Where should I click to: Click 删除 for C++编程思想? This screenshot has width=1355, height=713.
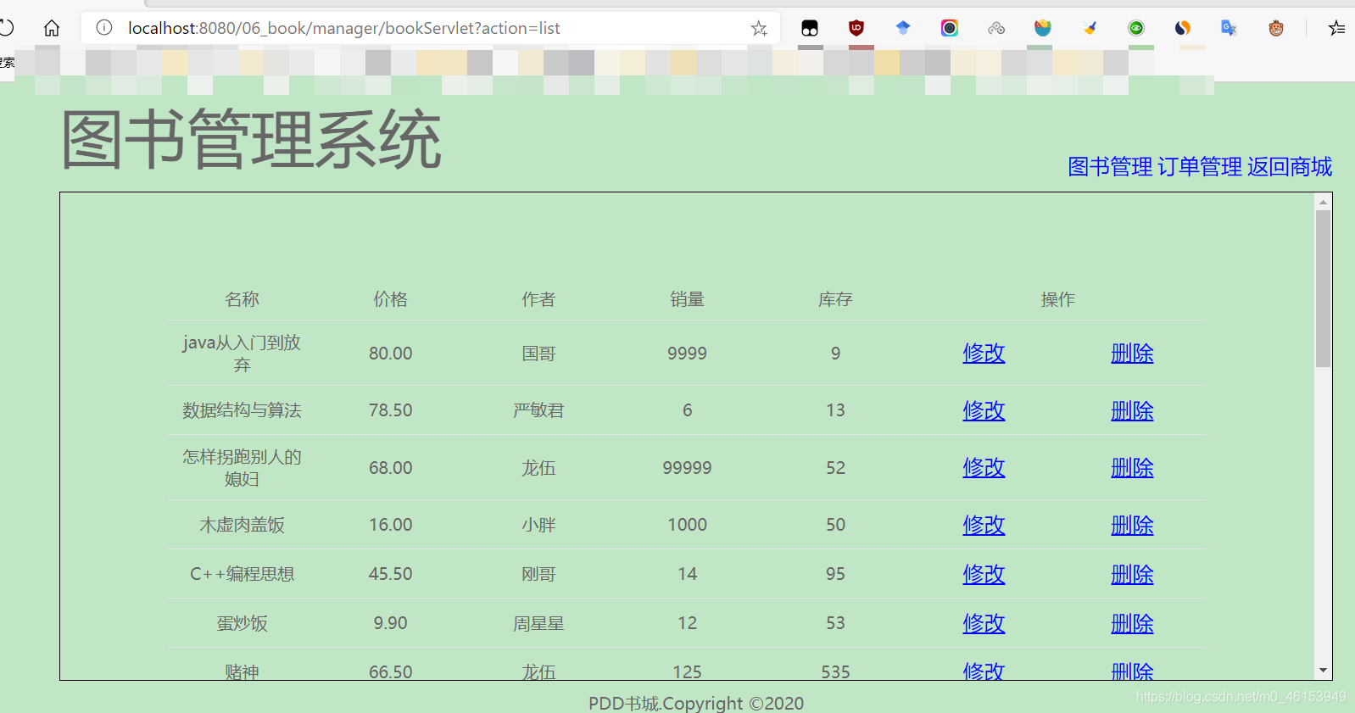pos(1133,575)
